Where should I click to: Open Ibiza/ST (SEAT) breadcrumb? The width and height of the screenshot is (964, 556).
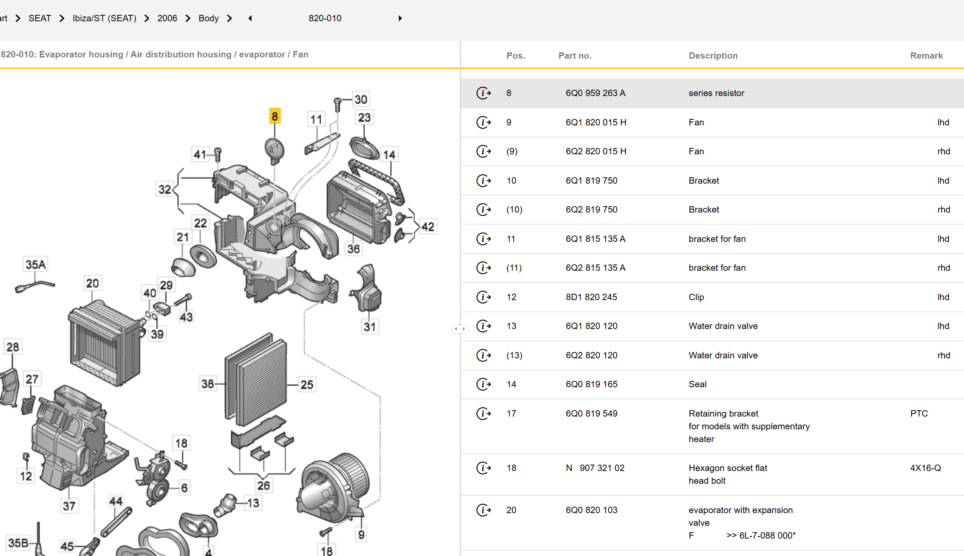[104, 18]
